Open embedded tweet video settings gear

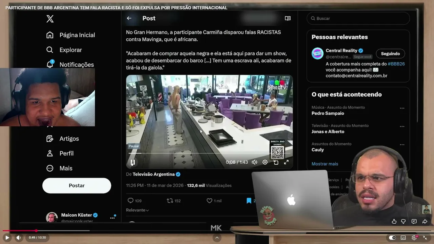tap(265, 162)
